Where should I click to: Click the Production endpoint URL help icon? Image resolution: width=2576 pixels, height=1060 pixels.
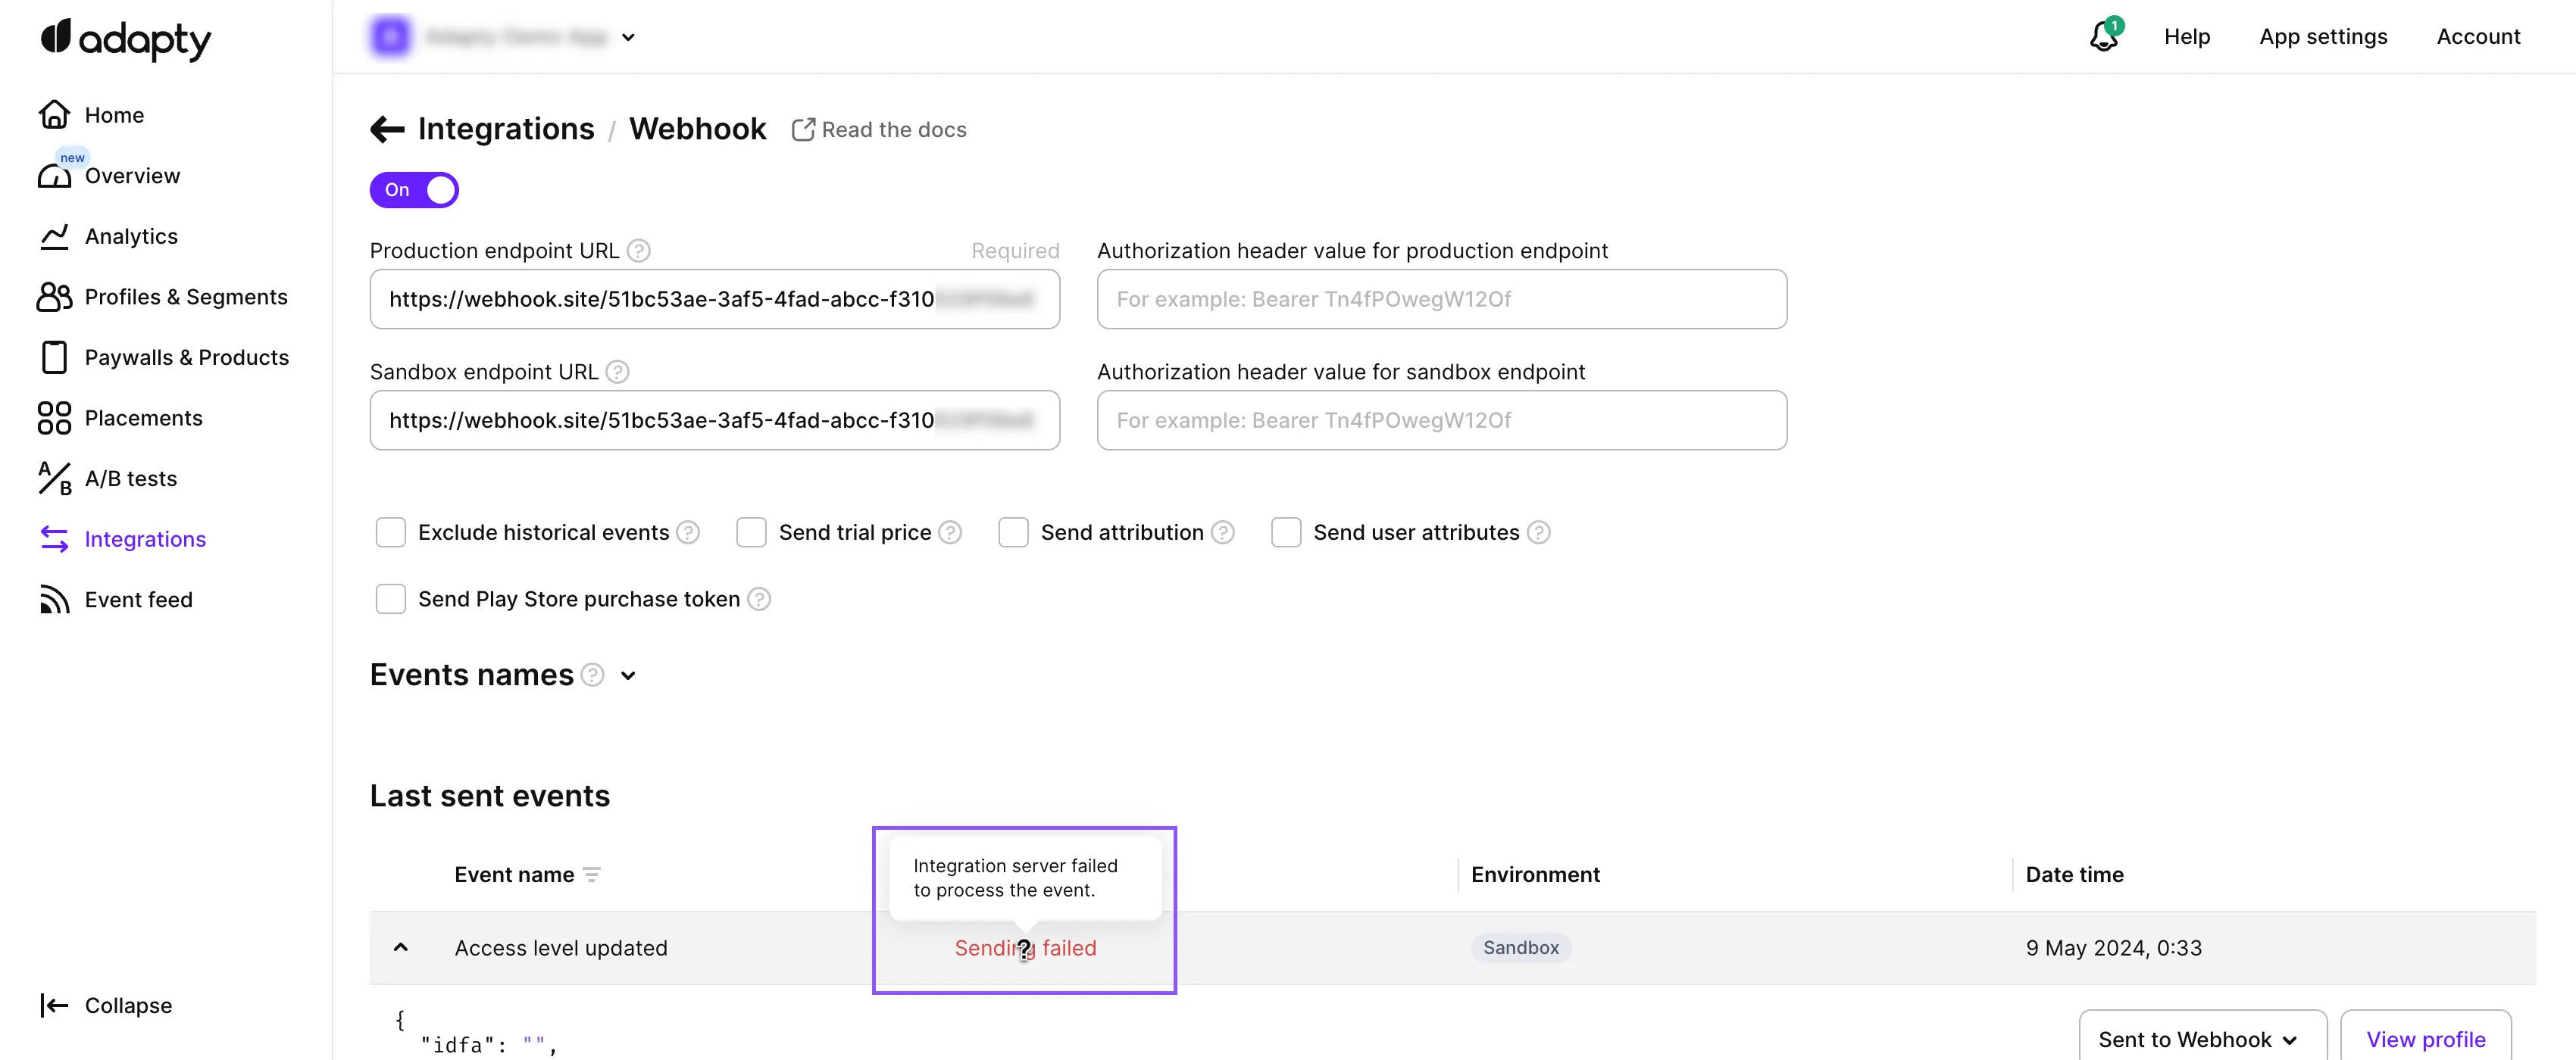[x=639, y=250]
